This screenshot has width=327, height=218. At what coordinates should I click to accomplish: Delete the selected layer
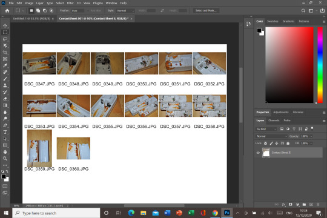coord(318,205)
